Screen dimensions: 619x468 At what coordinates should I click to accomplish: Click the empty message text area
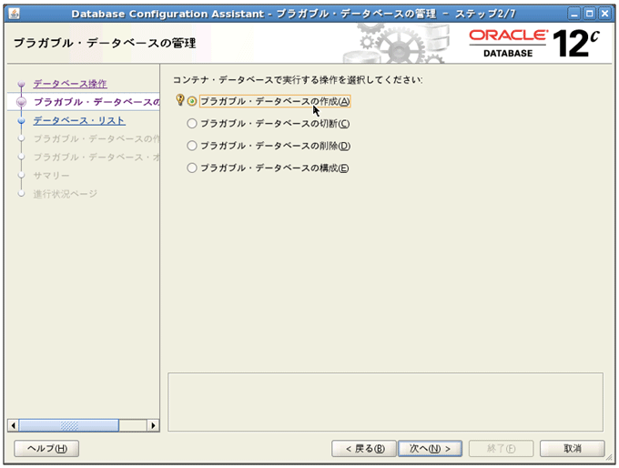click(385, 402)
